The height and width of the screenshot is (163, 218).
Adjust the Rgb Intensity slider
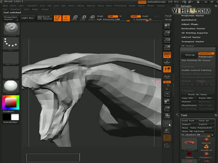pos(113,19)
